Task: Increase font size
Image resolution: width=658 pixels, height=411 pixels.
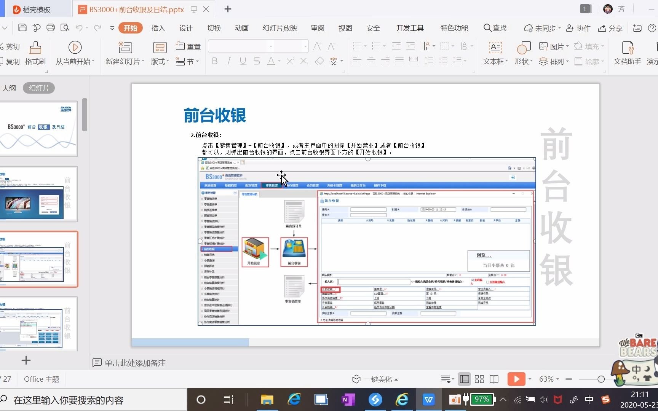Action: click(x=317, y=46)
